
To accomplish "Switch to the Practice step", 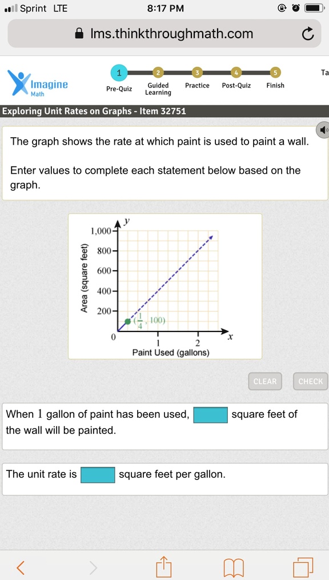I will click(197, 73).
